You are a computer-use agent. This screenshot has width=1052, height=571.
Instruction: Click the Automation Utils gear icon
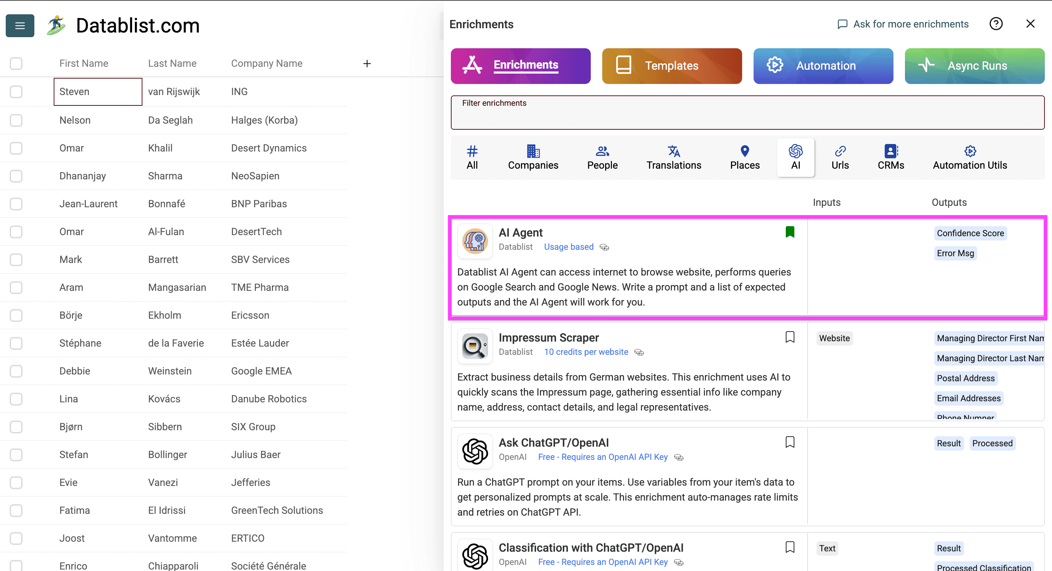[970, 150]
